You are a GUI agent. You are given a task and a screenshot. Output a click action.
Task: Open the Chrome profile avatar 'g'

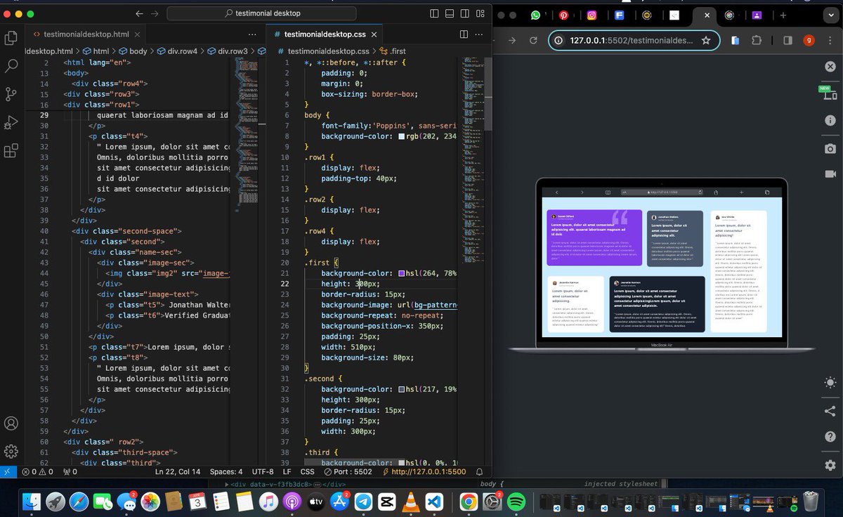pyautogui.click(x=809, y=41)
